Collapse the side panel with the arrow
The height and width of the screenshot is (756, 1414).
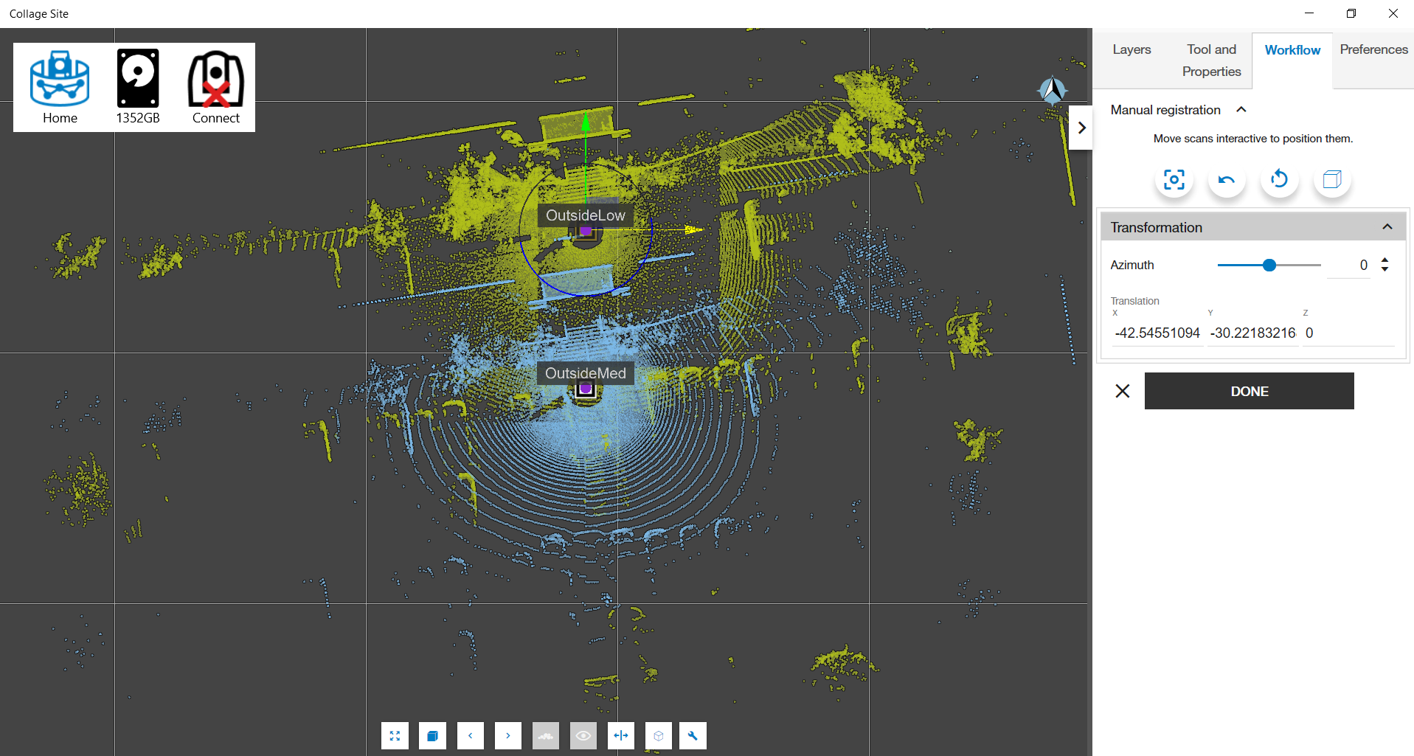(x=1081, y=128)
